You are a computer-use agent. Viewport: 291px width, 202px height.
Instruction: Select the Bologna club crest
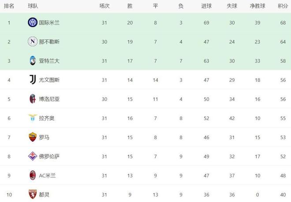click(33, 99)
